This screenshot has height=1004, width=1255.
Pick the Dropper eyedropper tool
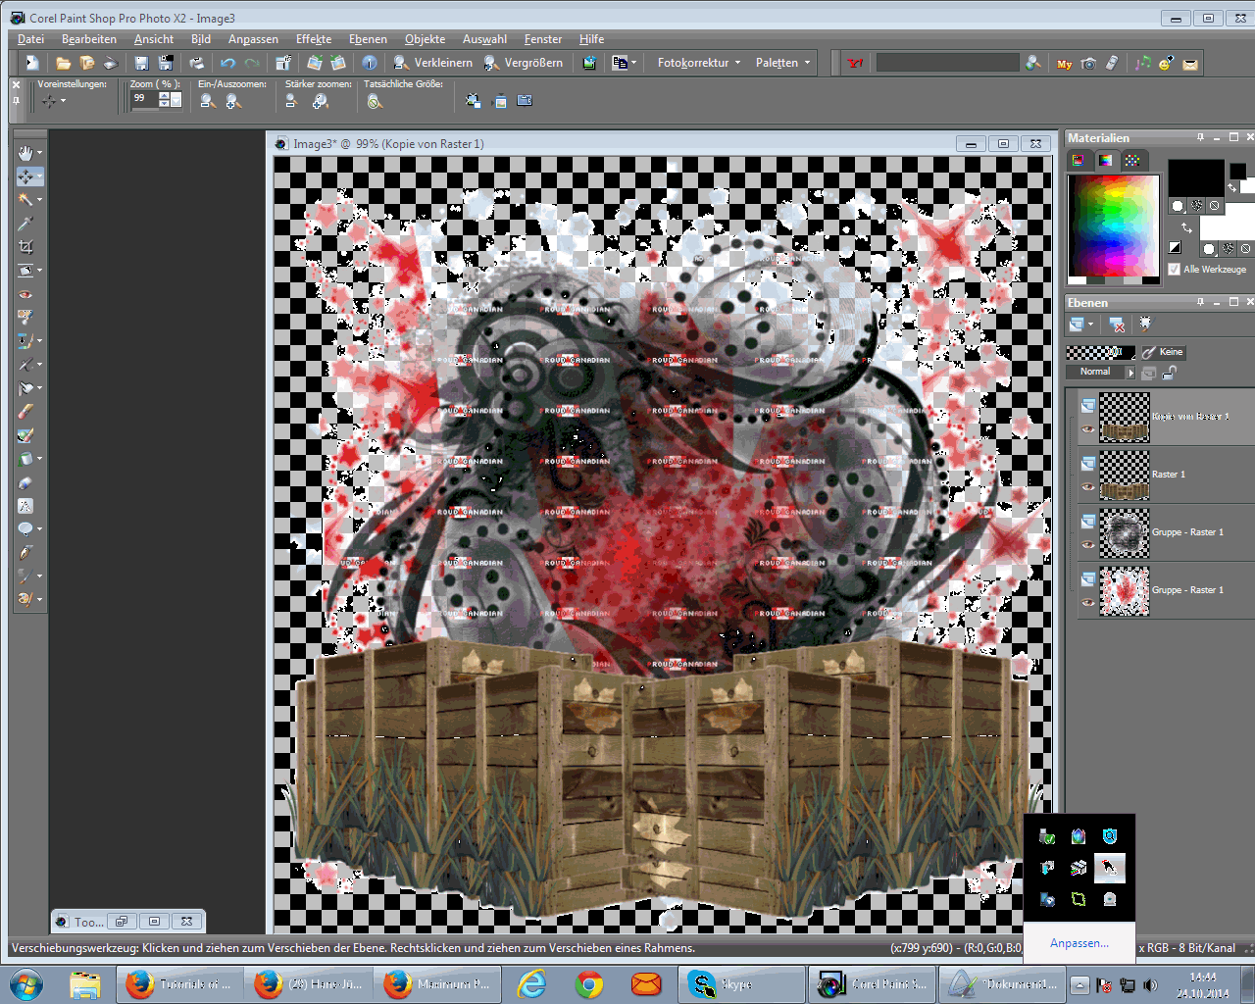click(25, 224)
